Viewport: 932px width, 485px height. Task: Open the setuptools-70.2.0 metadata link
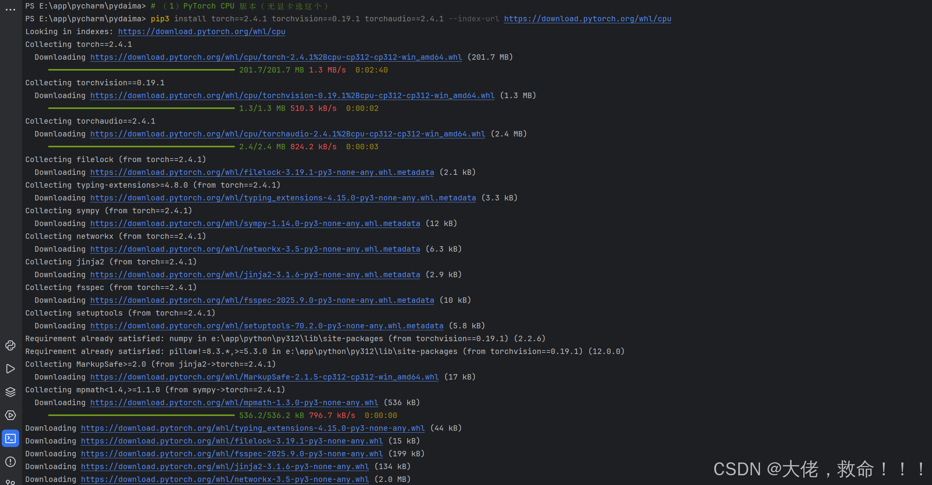coord(267,326)
